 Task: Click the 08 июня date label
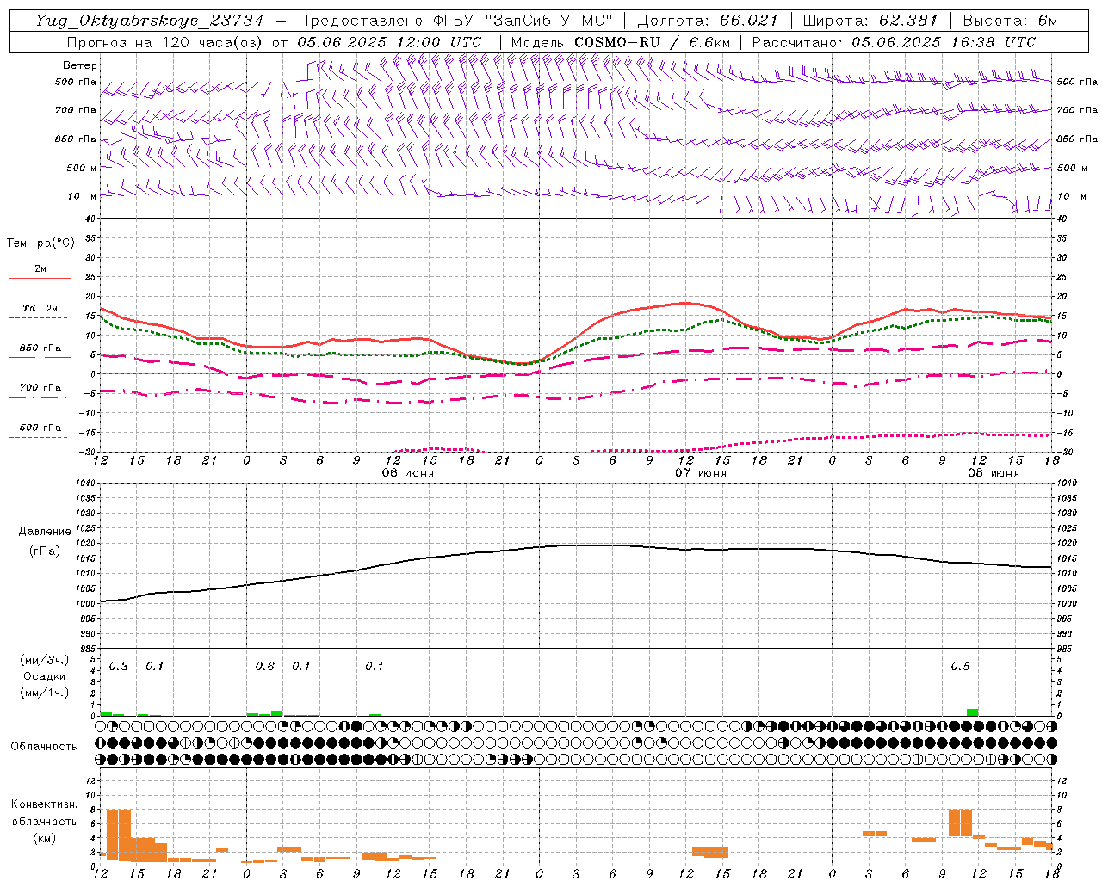pos(994,473)
